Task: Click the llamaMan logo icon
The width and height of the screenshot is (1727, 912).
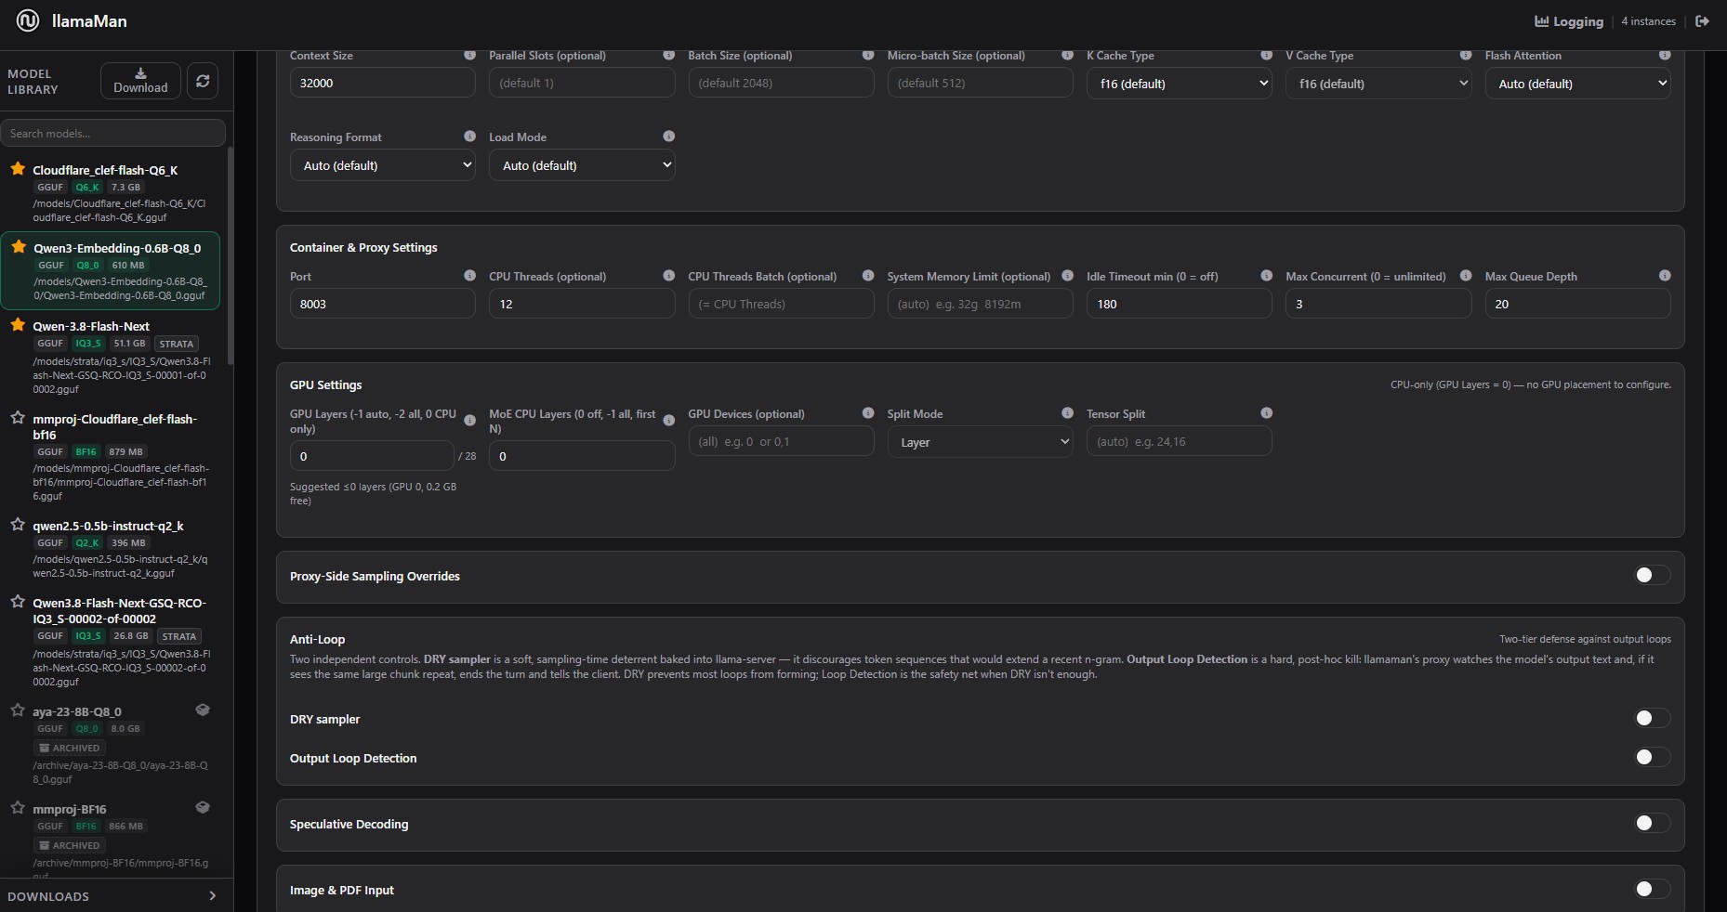Action: point(28,20)
